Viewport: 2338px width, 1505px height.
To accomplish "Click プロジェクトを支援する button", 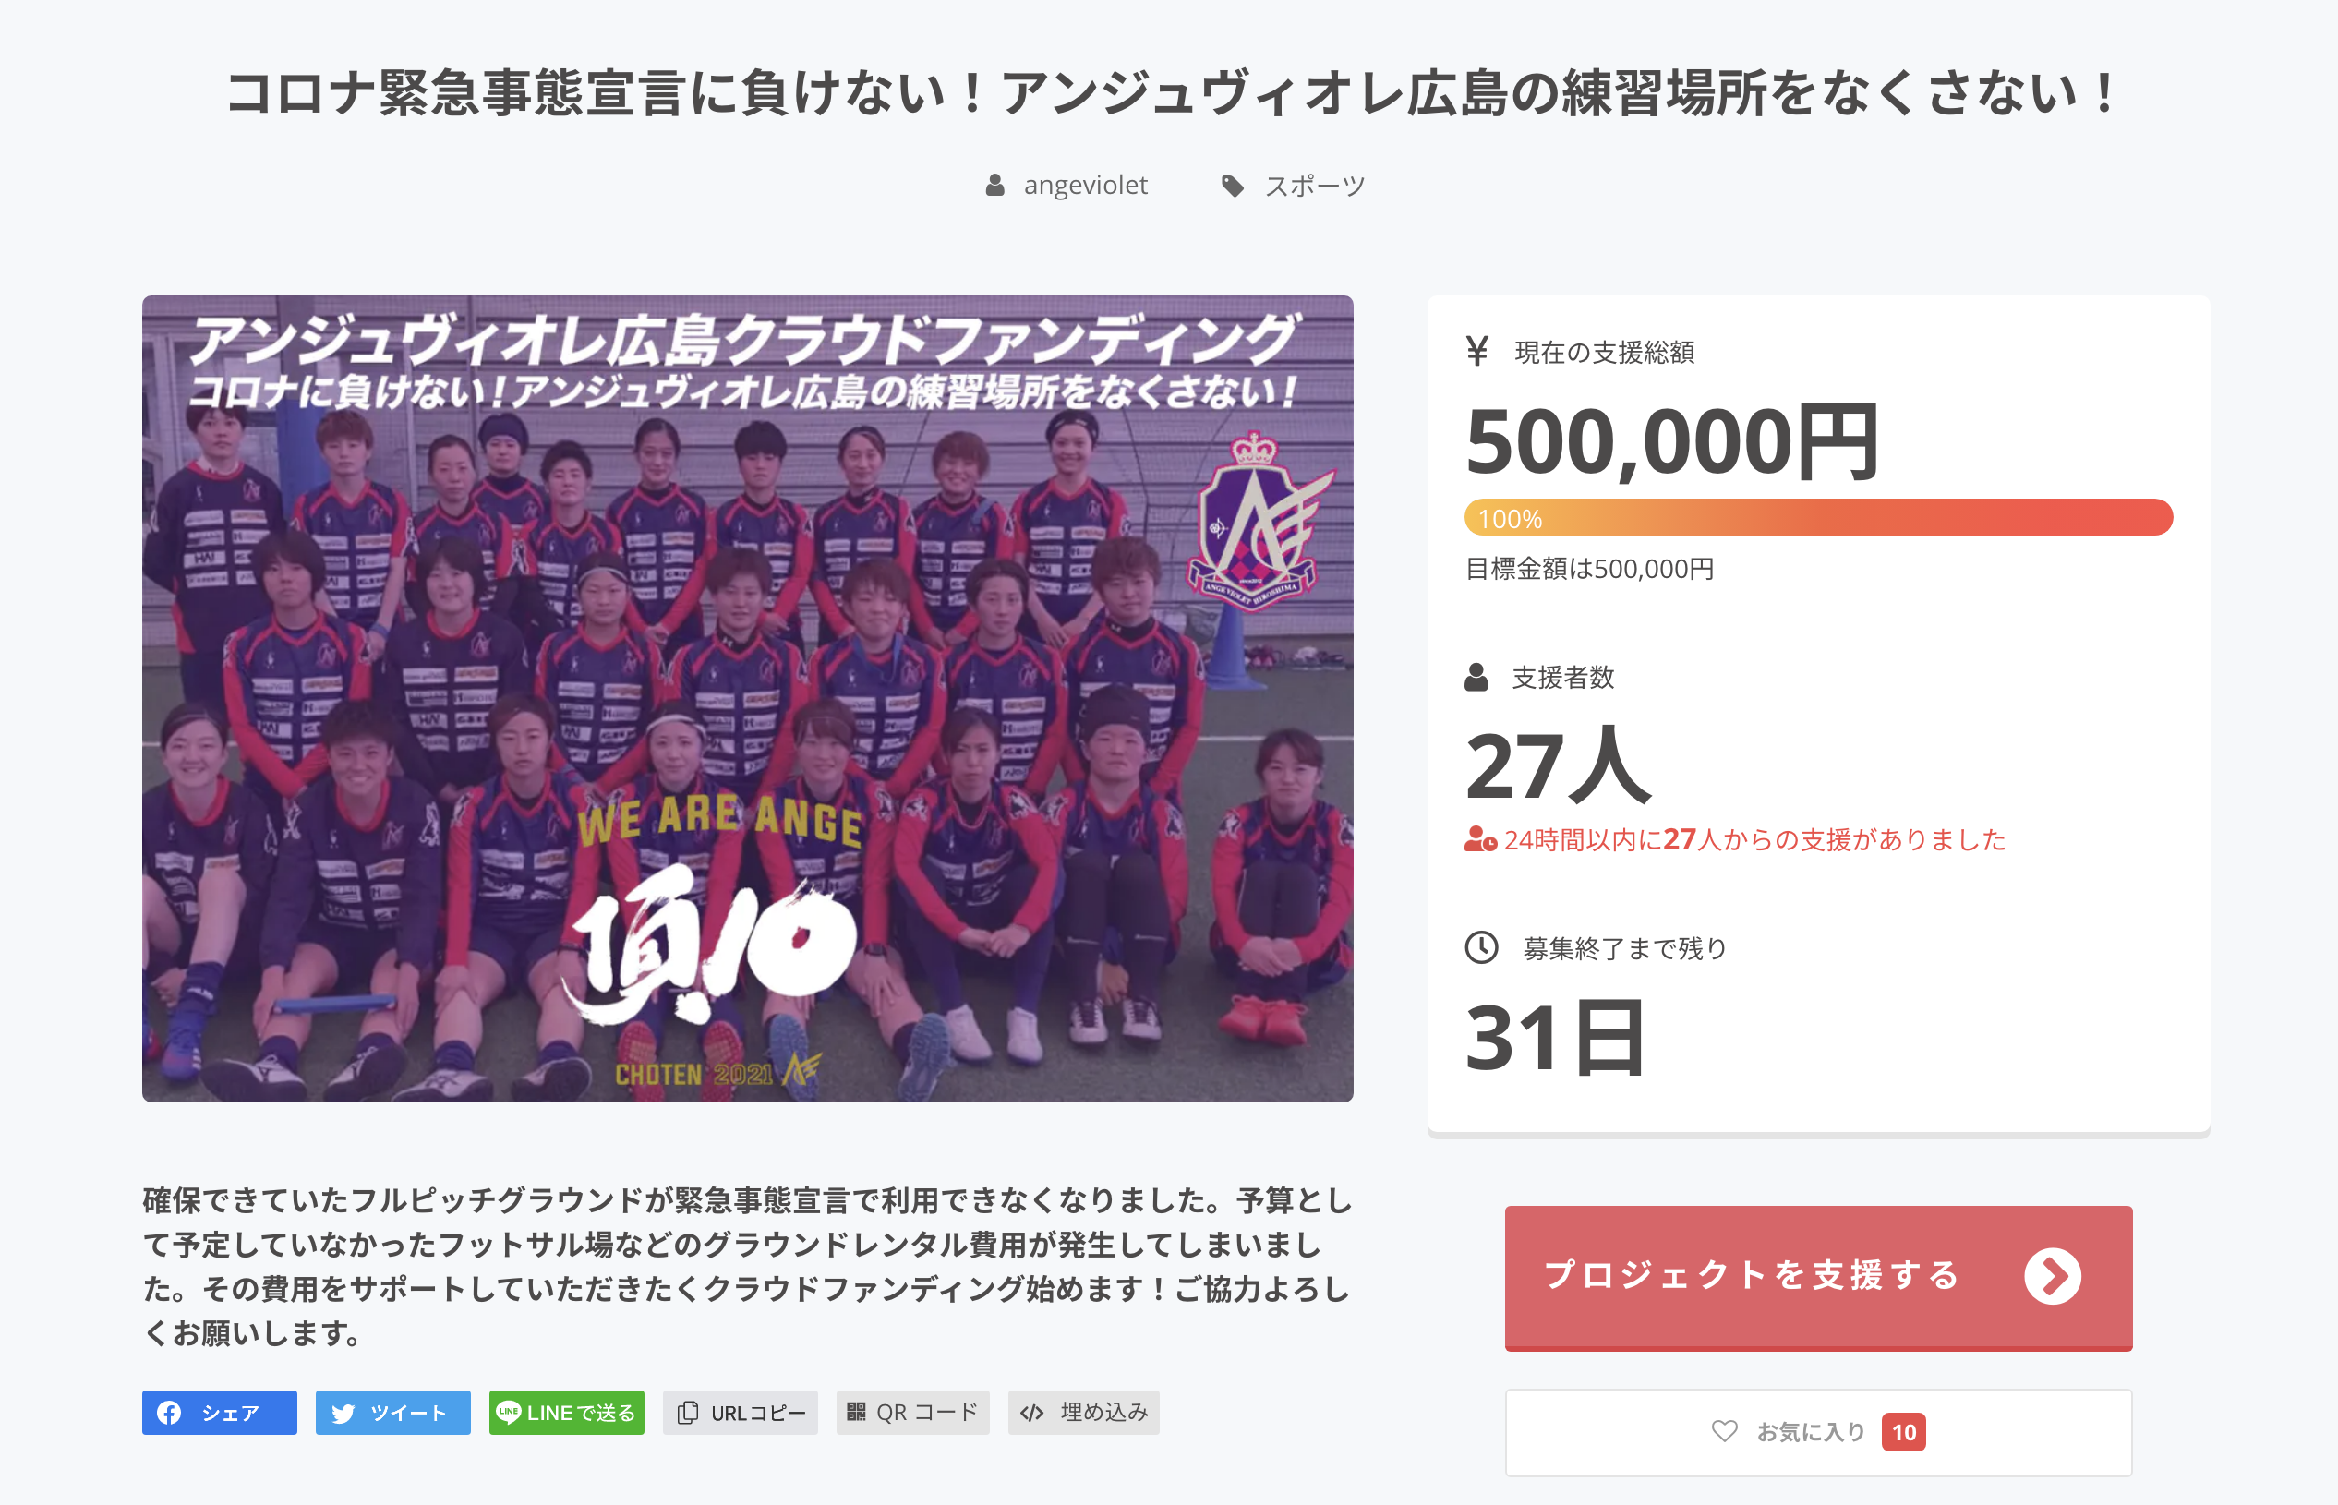I will [x=1818, y=1277].
